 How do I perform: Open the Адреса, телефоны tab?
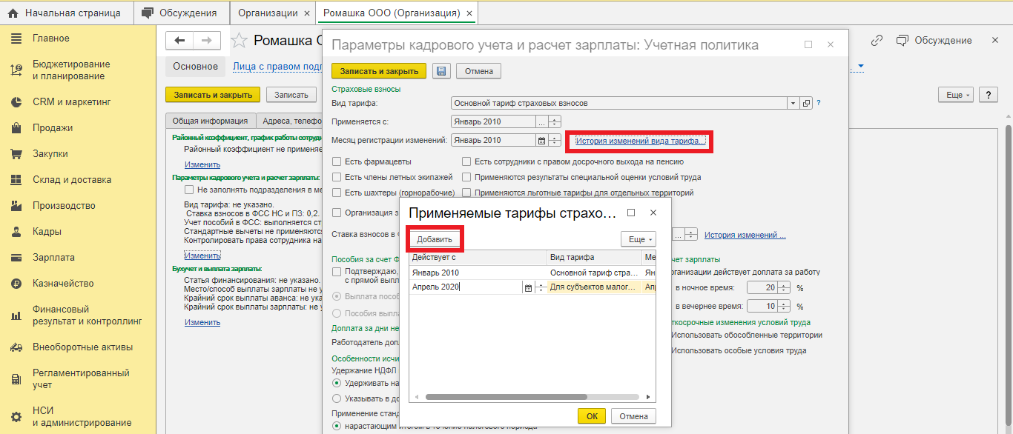(x=291, y=121)
